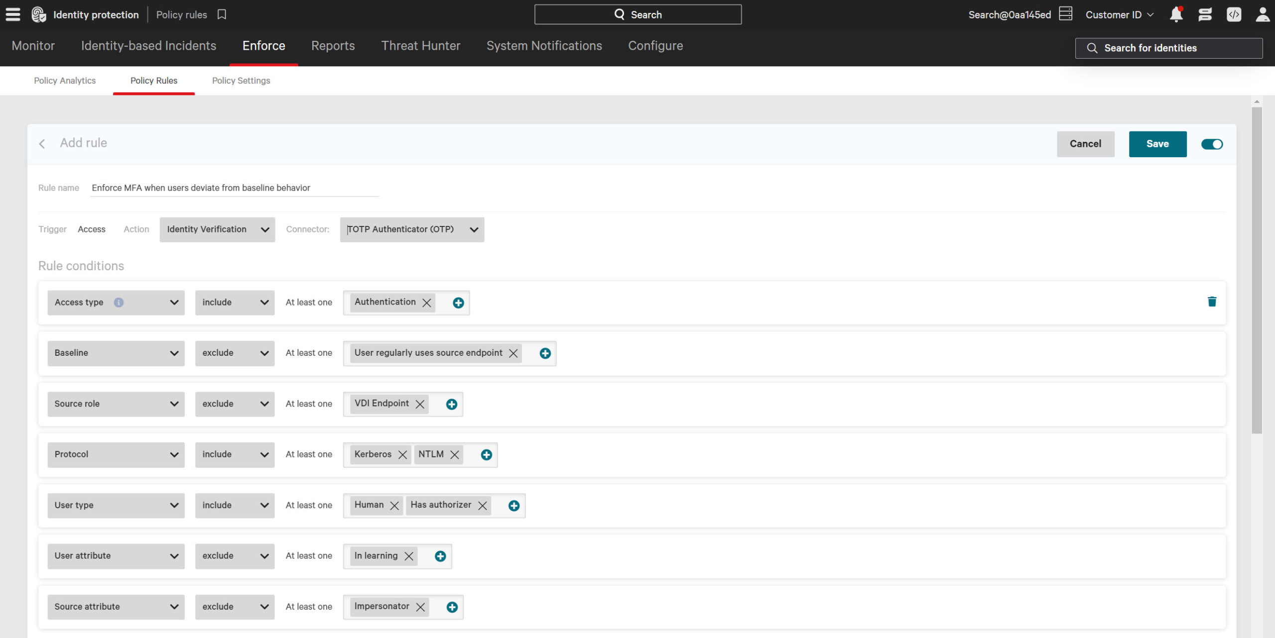Add another value to Source role condition
Screen dimensions: 1275x638
(452, 404)
